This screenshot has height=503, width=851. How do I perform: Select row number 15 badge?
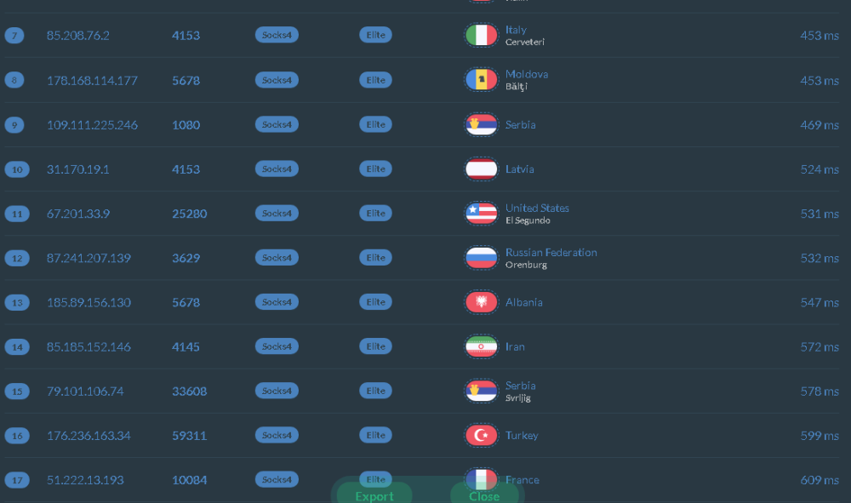click(x=17, y=392)
